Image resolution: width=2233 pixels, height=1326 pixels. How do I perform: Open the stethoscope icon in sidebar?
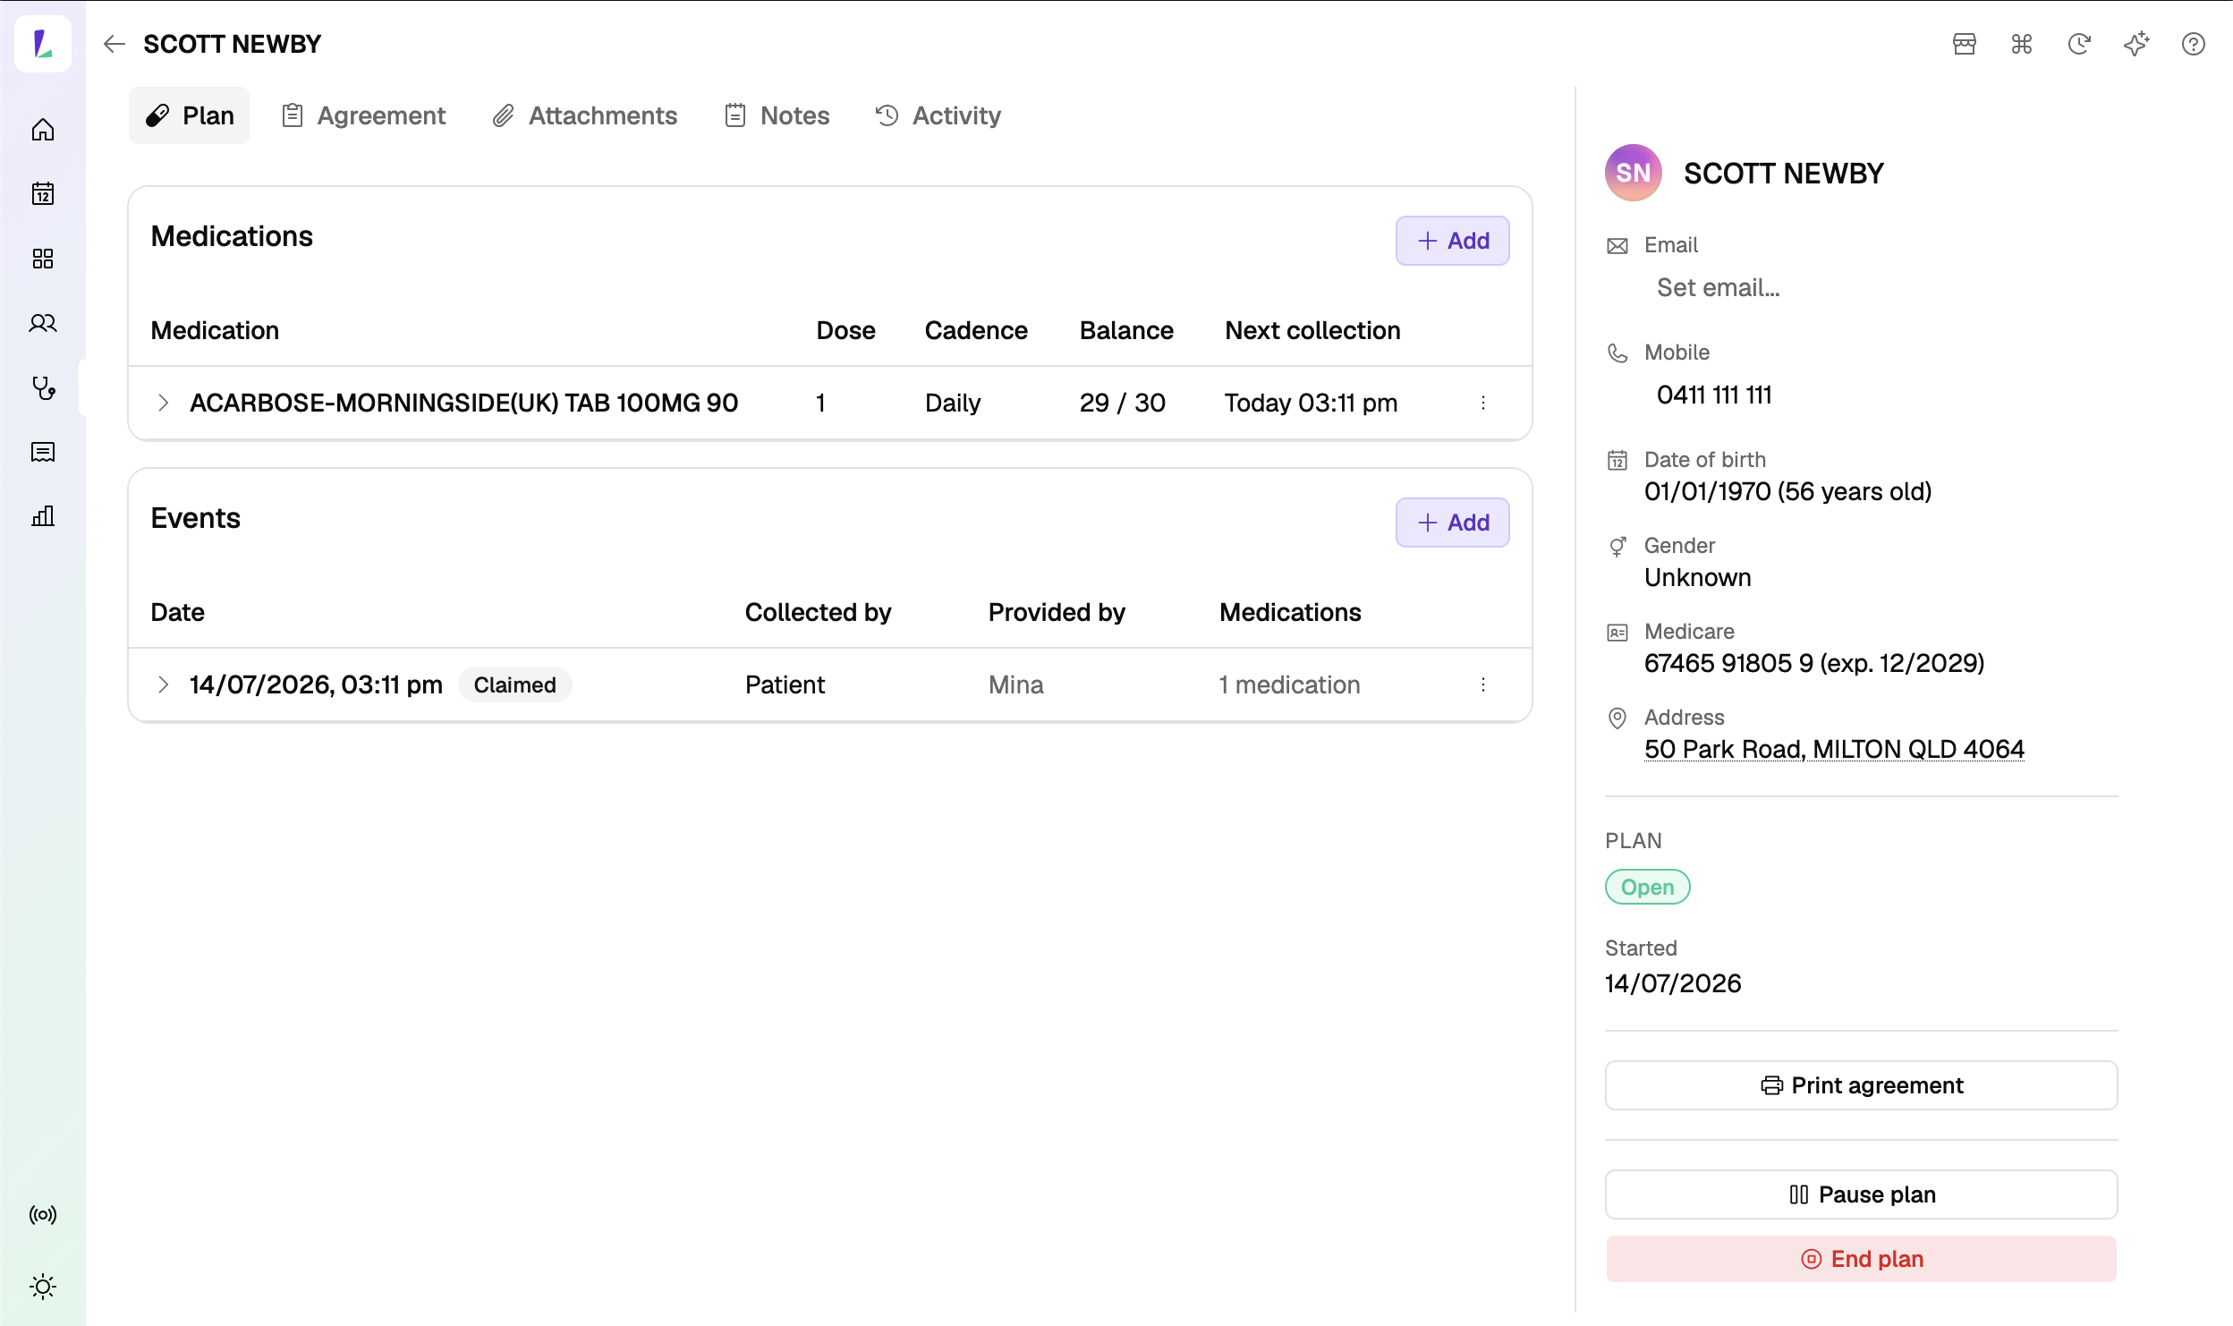pyautogui.click(x=43, y=387)
